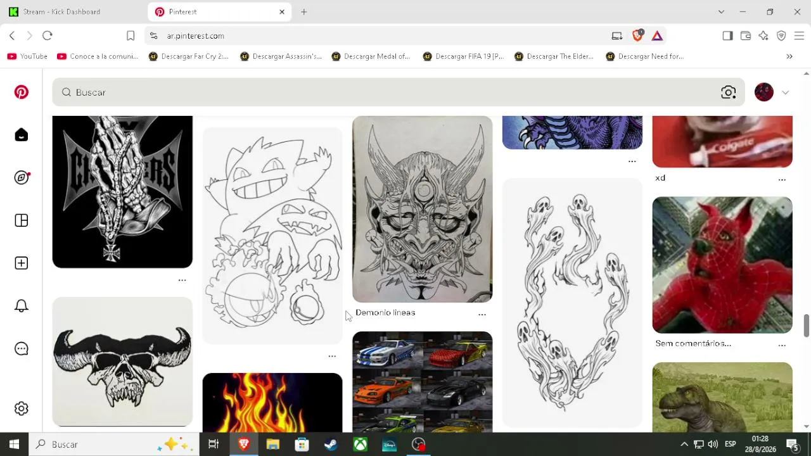Open the ghosts flame tattoo pin
811x456 pixels.
pyautogui.click(x=572, y=303)
